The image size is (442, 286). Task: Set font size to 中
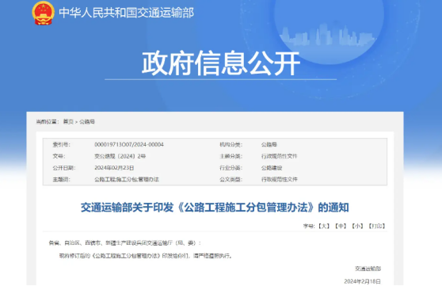(x=341, y=226)
